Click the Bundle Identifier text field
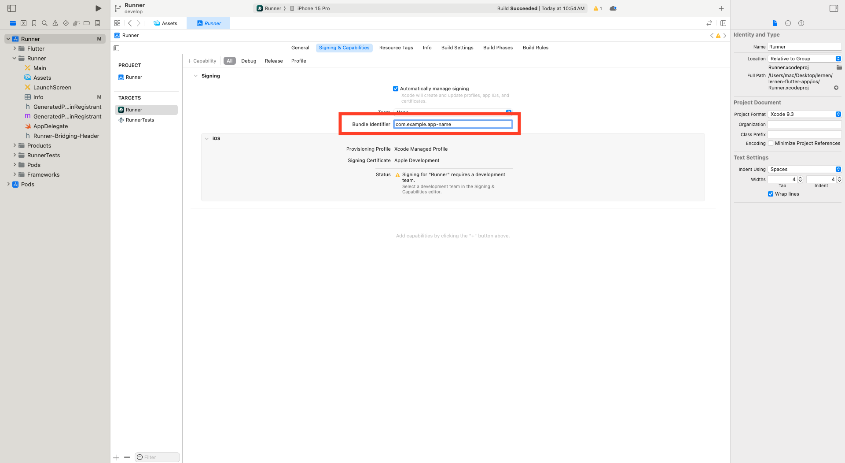This screenshot has width=845, height=463. [x=453, y=124]
